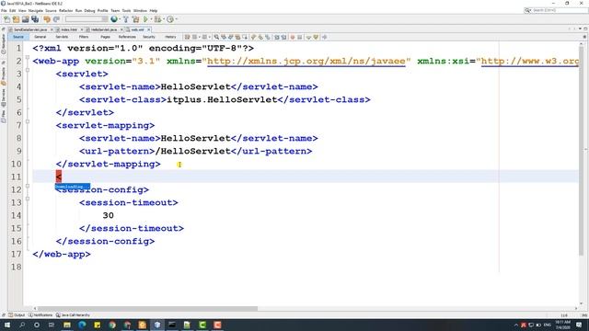Switch to the Filters view of web.xml
Screen dimensions: 589x331
point(84,37)
